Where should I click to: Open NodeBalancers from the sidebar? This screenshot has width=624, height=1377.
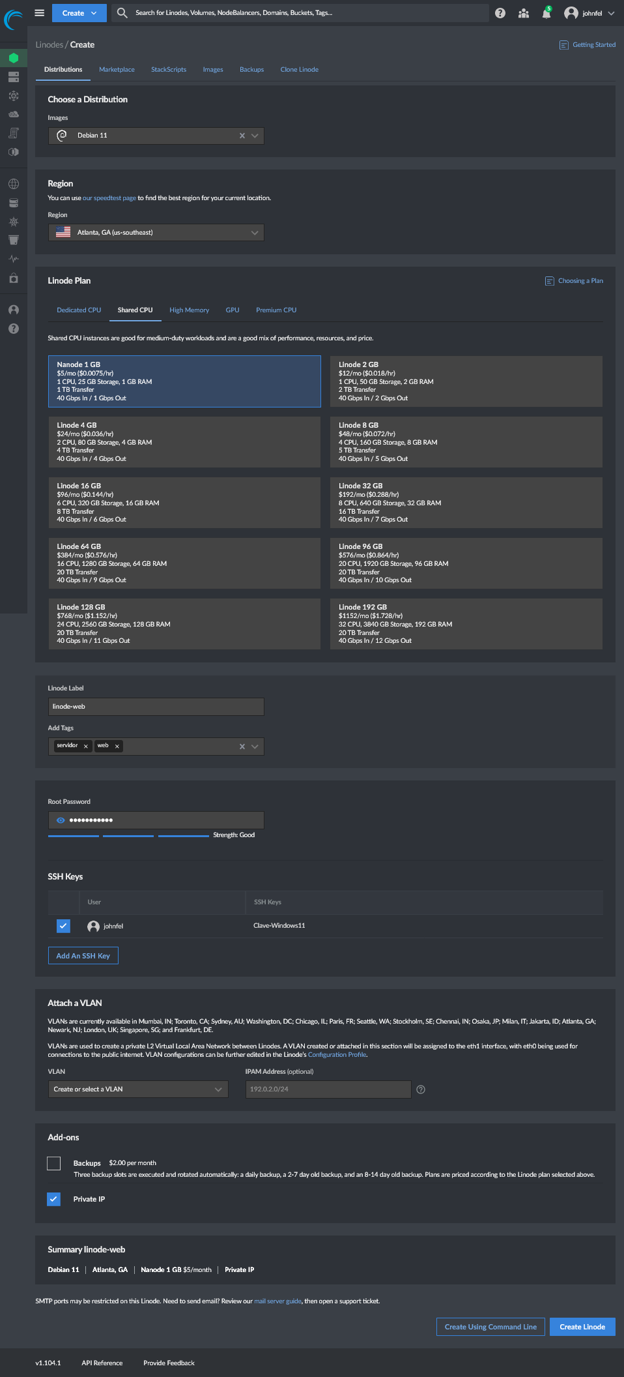coord(14,96)
